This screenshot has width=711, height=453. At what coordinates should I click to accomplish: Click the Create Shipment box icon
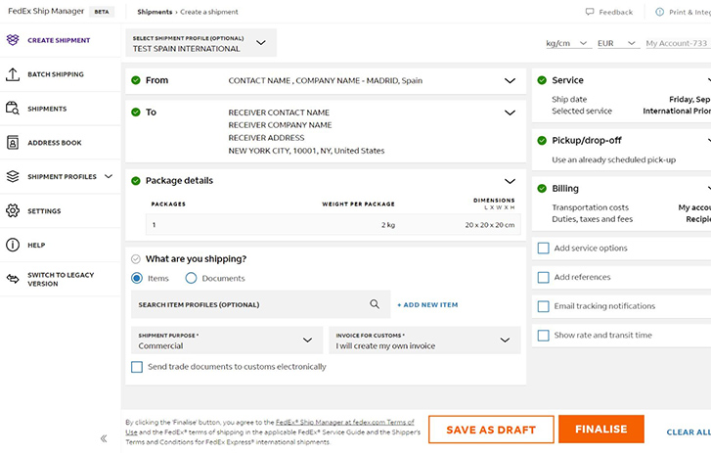pos(13,40)
